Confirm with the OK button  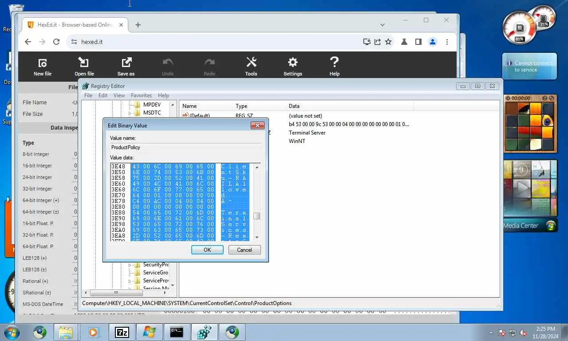pos(207,250)
